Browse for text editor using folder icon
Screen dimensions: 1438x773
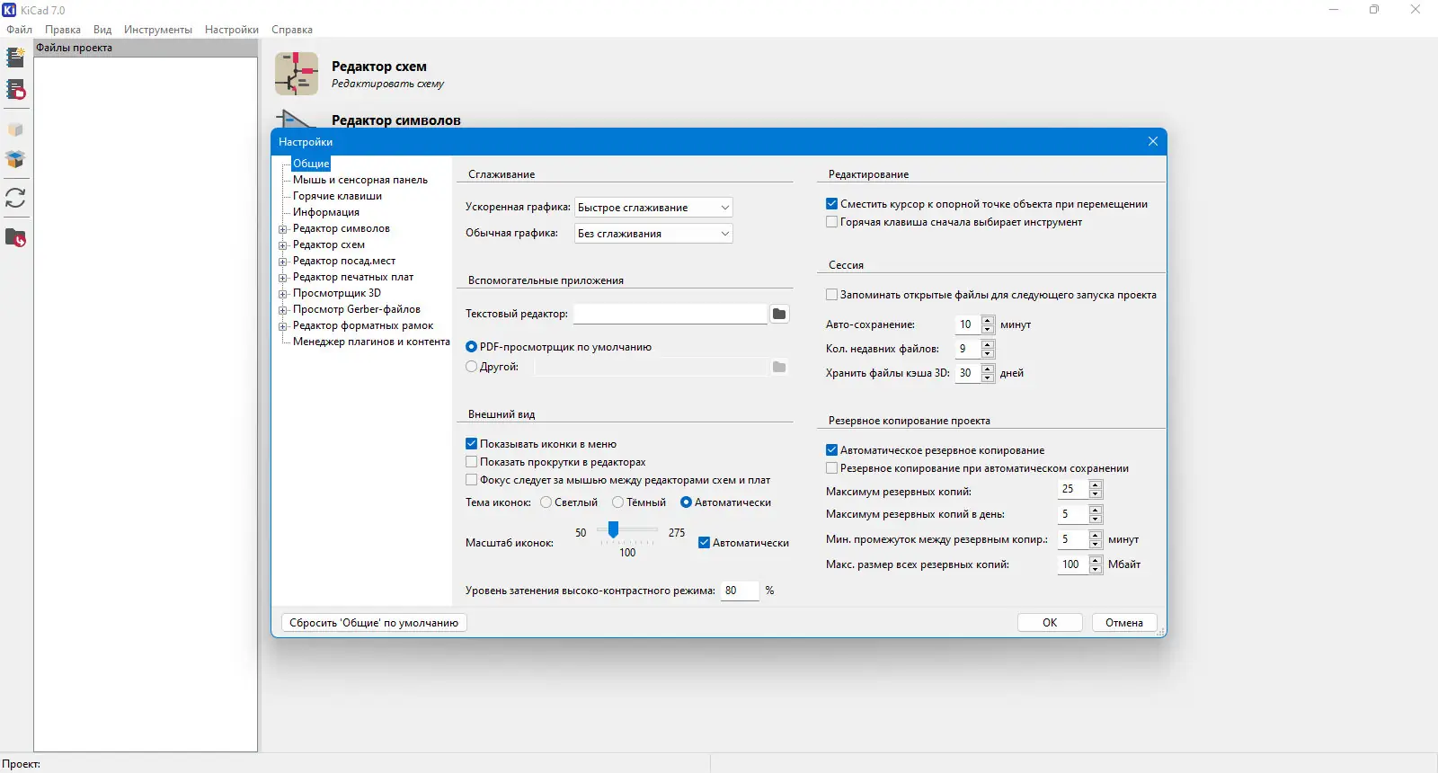779,314
